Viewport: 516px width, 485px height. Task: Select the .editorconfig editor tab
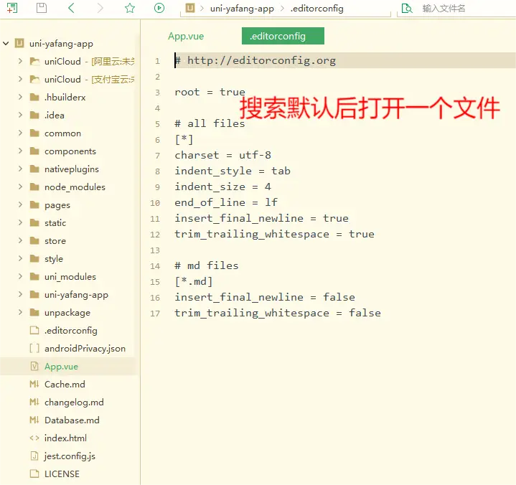(278, 36)
